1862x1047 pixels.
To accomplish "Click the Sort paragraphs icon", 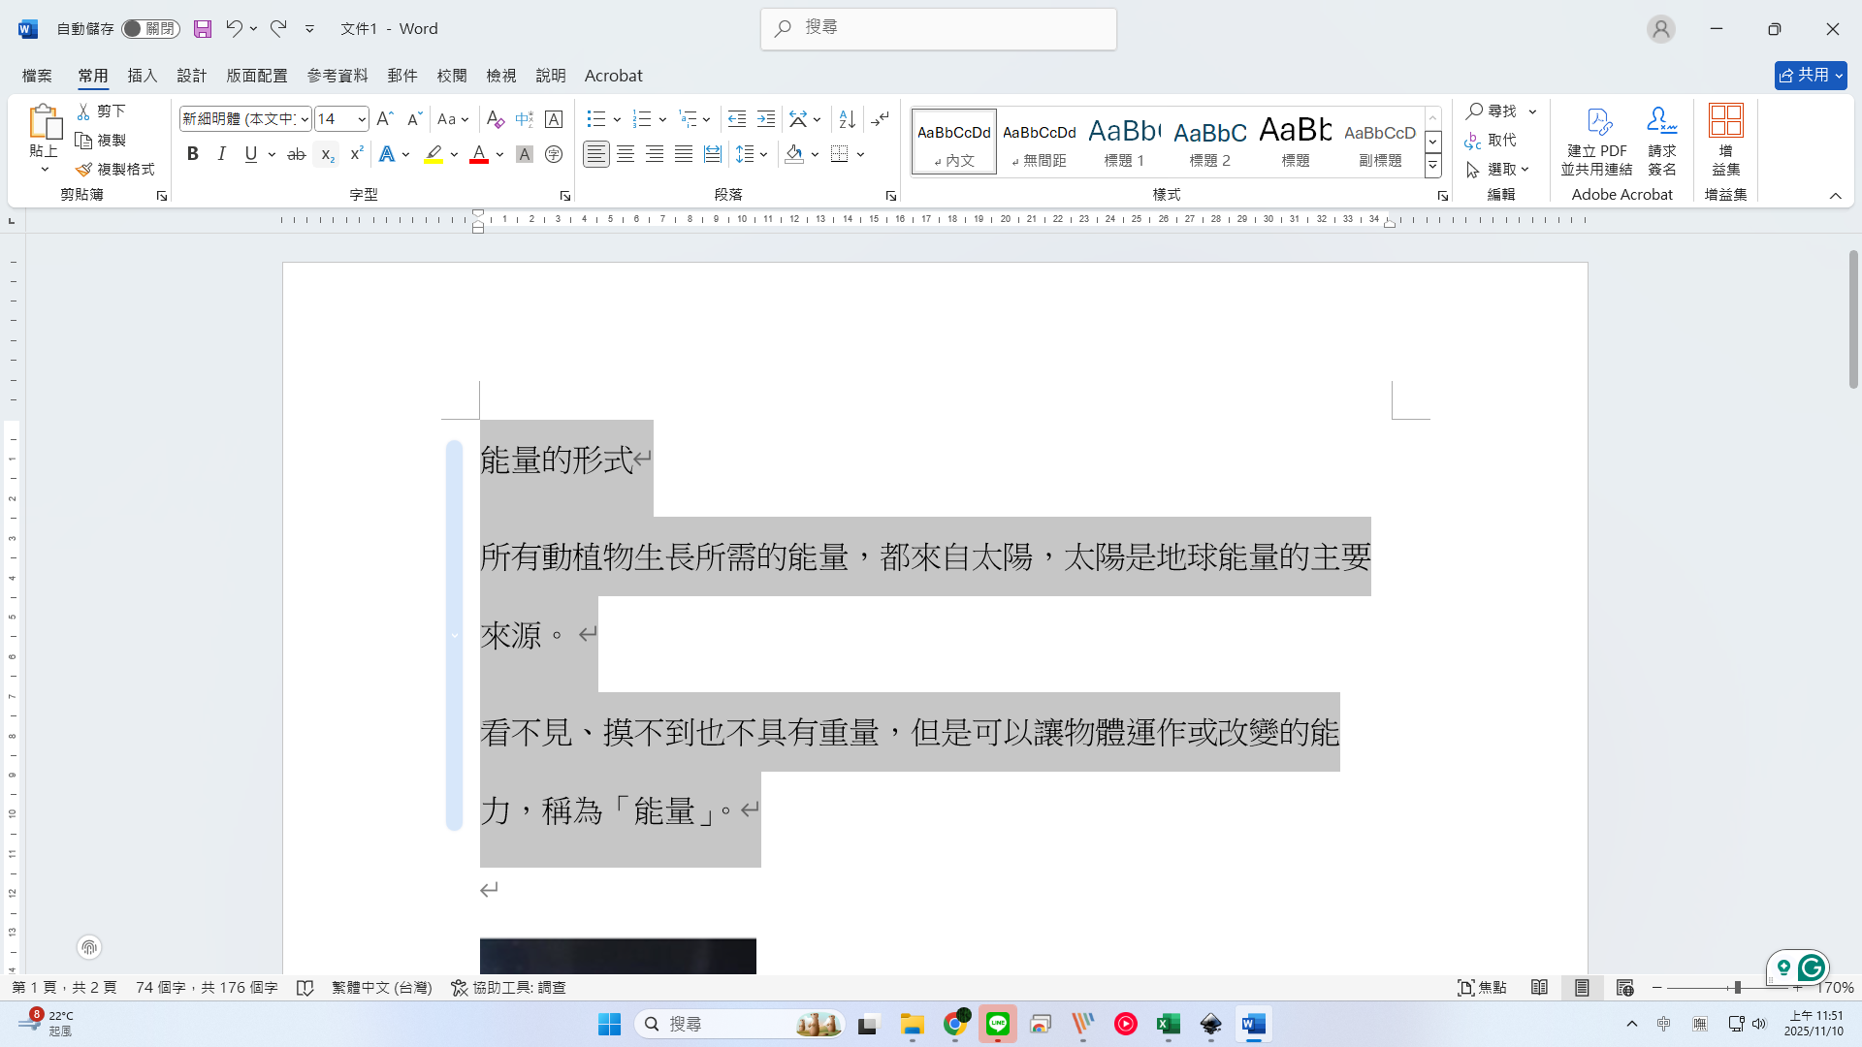I will pyautogui.click(x=847, y=119).
